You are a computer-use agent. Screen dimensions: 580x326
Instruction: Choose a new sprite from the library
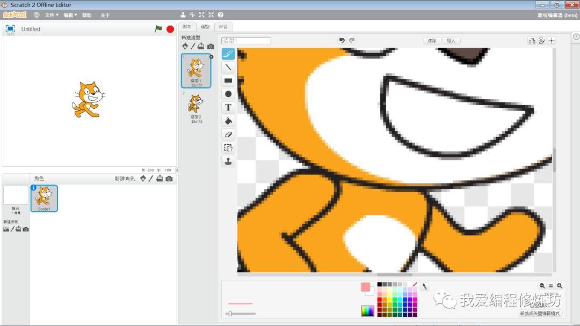[x=143, y=179]
